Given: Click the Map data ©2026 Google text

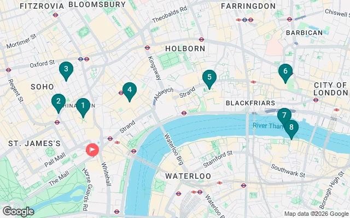Looking at the screenshot, I should click(x=316, y=214).
